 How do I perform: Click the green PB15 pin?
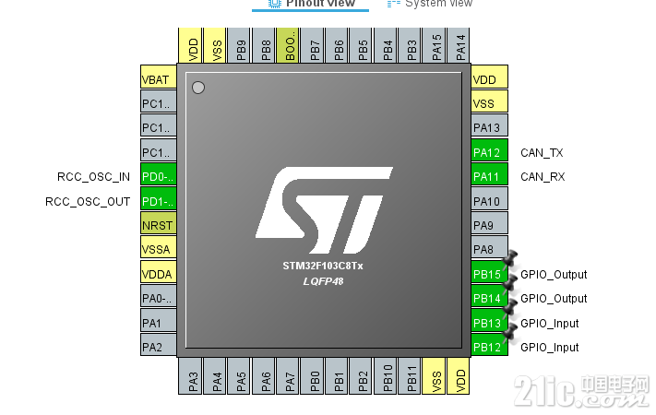490,272
